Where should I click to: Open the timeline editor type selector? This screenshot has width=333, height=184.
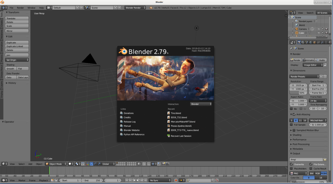pos(4,180)
